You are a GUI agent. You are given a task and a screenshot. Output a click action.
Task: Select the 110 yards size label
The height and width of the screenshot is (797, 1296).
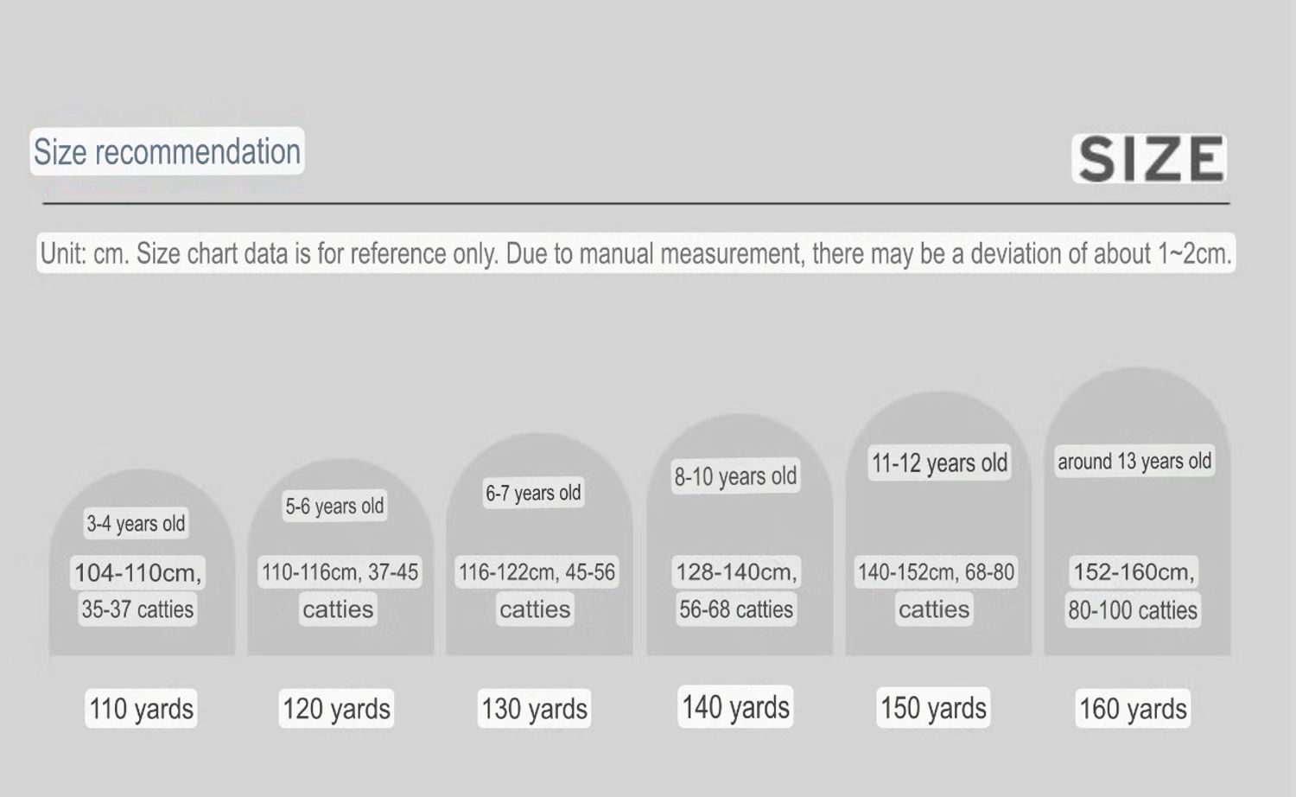pos(141,709)
